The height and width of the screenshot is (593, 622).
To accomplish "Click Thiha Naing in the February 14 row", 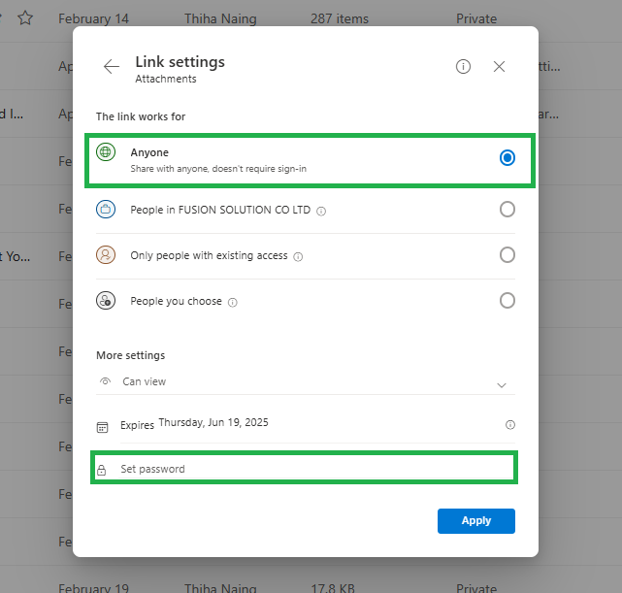I will pyautogui.click(x=220, y=18).
